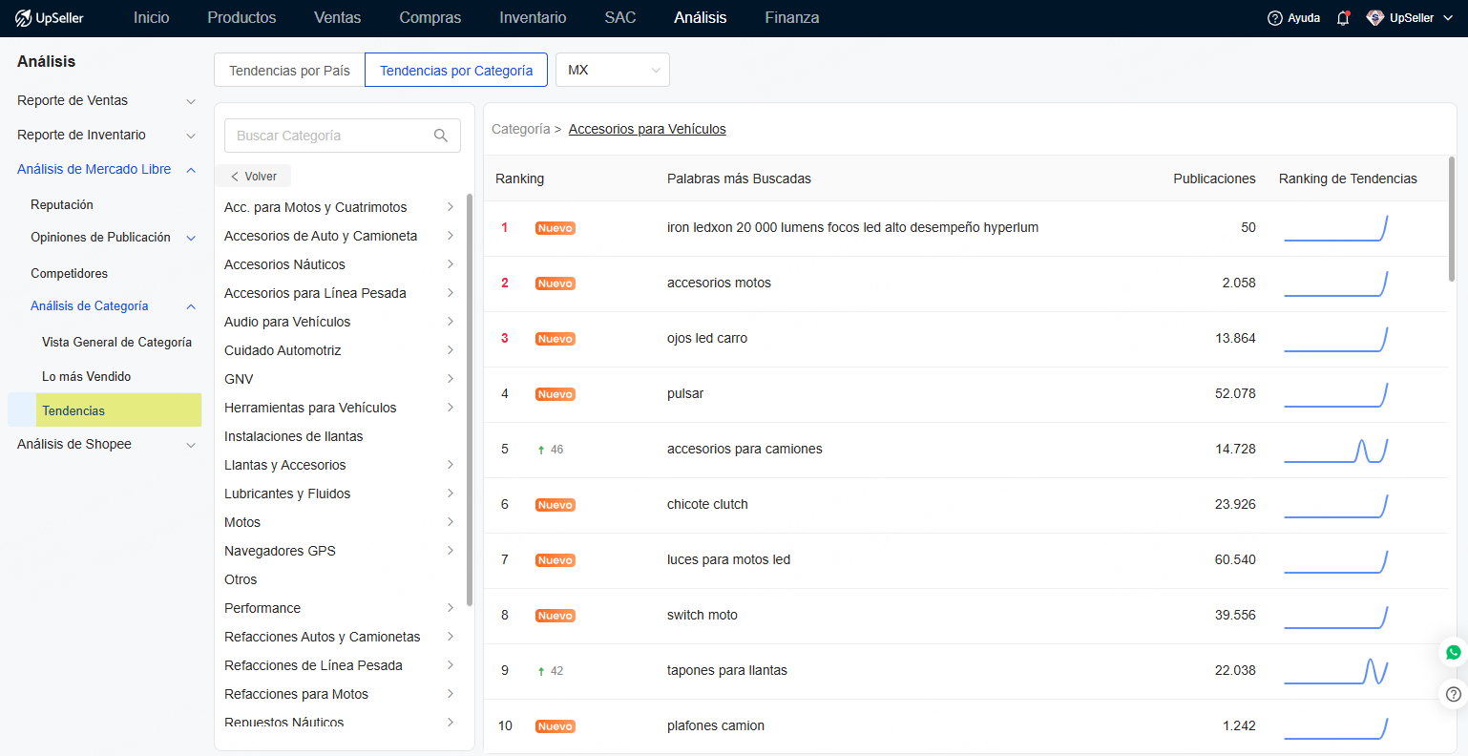Click the up-arrow 46 rank change indicator

coord(551,450)
